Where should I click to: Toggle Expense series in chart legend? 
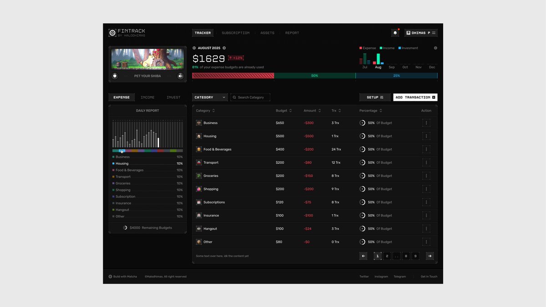pyautogui.click(x=368, y=48)
